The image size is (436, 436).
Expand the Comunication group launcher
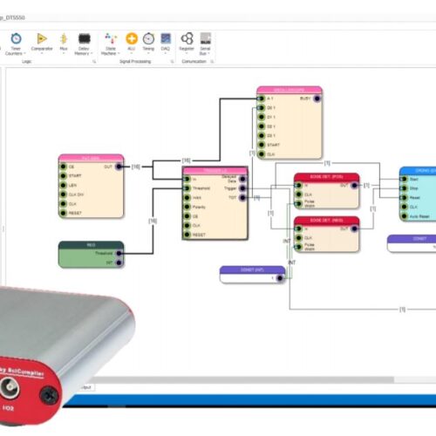click(x=212, y=62)
